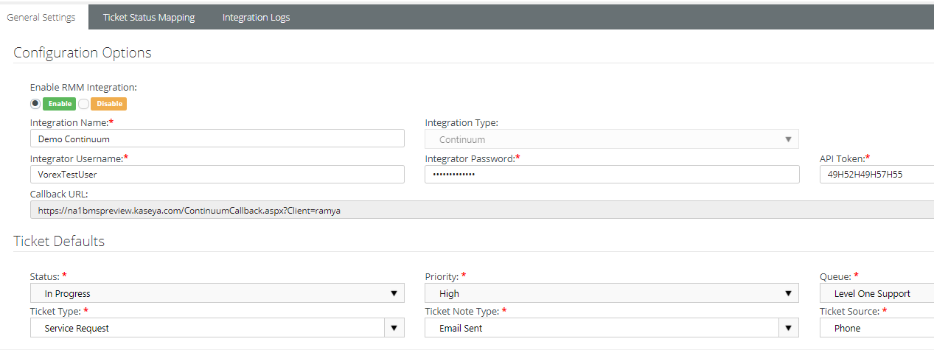Image resolution: width=934 pixels, height=350 pixels.
Task: Expand the Status dropdown showing In Progress
Action: point(217,293)
